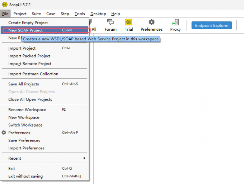Open the Step menu
The height and width of the screenshot is (184, 244).
point(65,14)
